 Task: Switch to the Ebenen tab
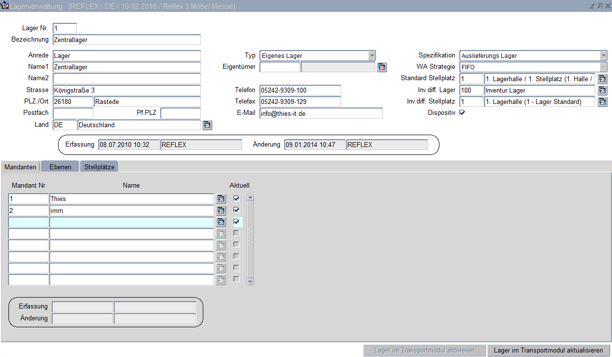tap(60, 167)
